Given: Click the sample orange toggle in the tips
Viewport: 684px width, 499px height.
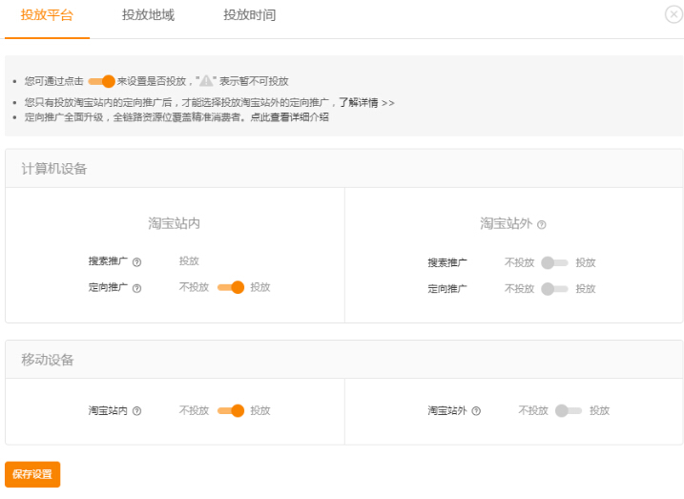Looking at the screenshot, I should click(x=101, y=81).
